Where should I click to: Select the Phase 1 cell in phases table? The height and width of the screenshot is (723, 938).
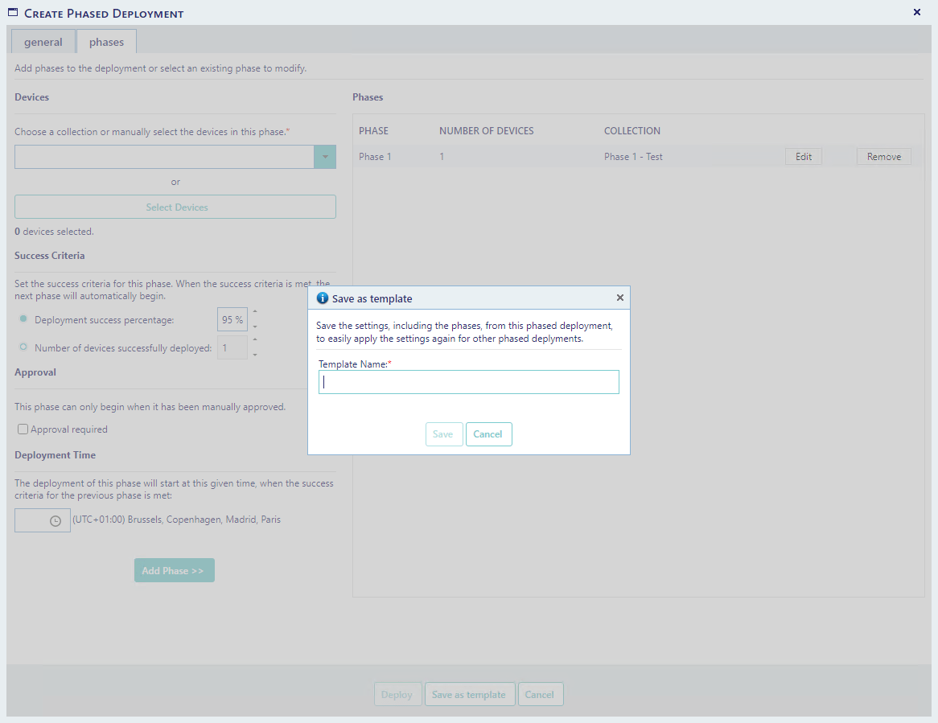click(375, 157)
